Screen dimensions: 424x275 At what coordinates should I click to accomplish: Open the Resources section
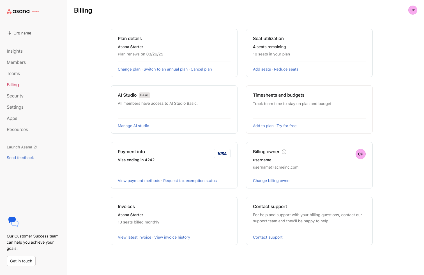click(x=17, y=130)
